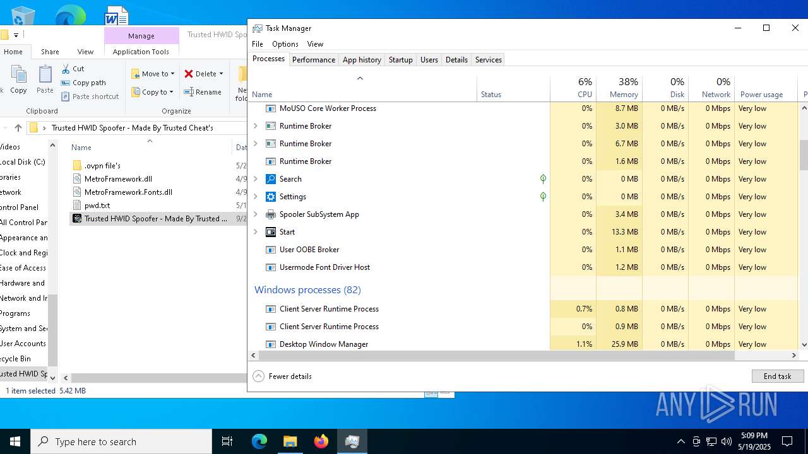Expand the Spooler SubSystem App row
Screen dimensions: 808x454
(256, 214)
